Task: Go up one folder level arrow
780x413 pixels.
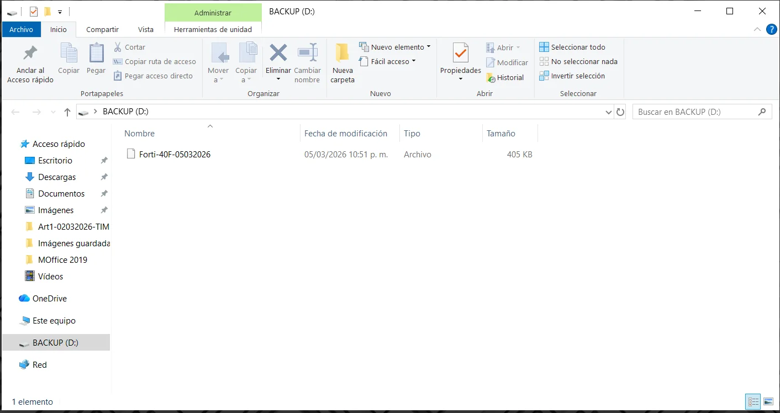Action: [x=67, y=112]
